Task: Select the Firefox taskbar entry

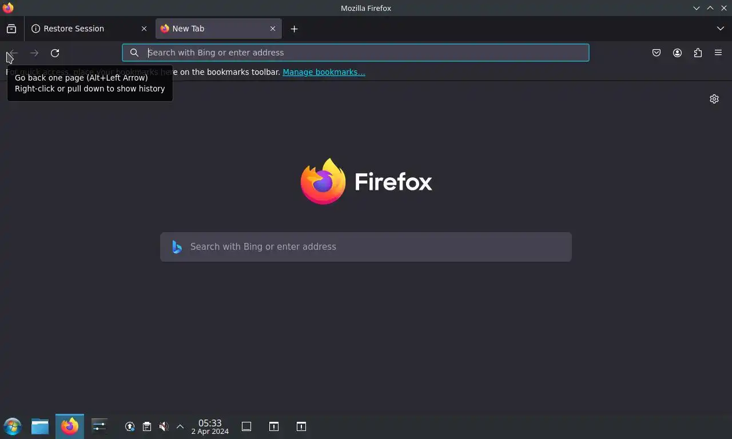Action: tap(70, 426)
